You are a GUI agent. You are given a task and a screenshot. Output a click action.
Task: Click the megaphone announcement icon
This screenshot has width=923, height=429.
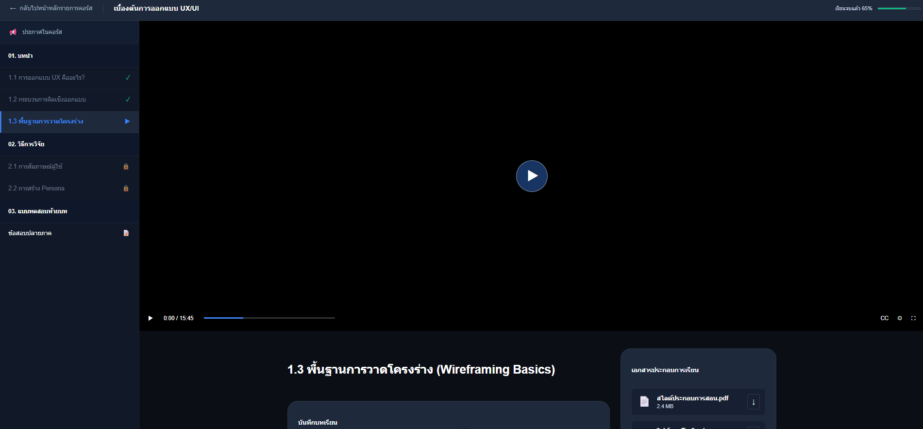[13, 32]
